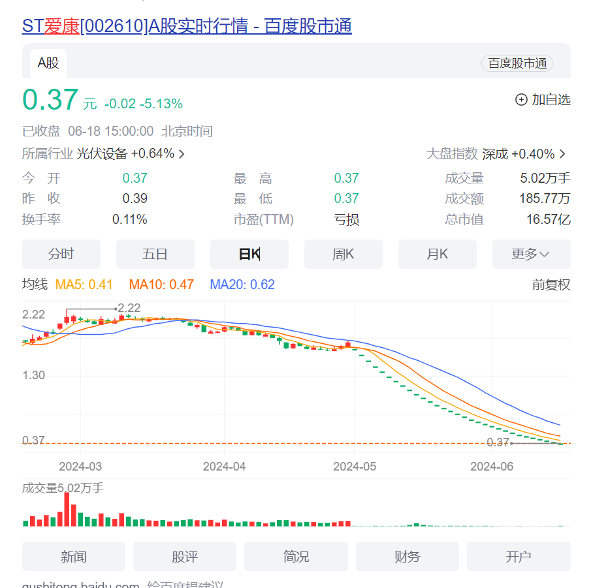Expand industry details chevron after +0.64%
Viewport: 608px width, 588px height.
[181, 154]
